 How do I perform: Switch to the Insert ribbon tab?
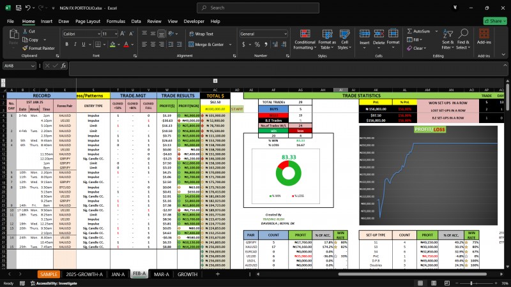(x=46, y=21)
